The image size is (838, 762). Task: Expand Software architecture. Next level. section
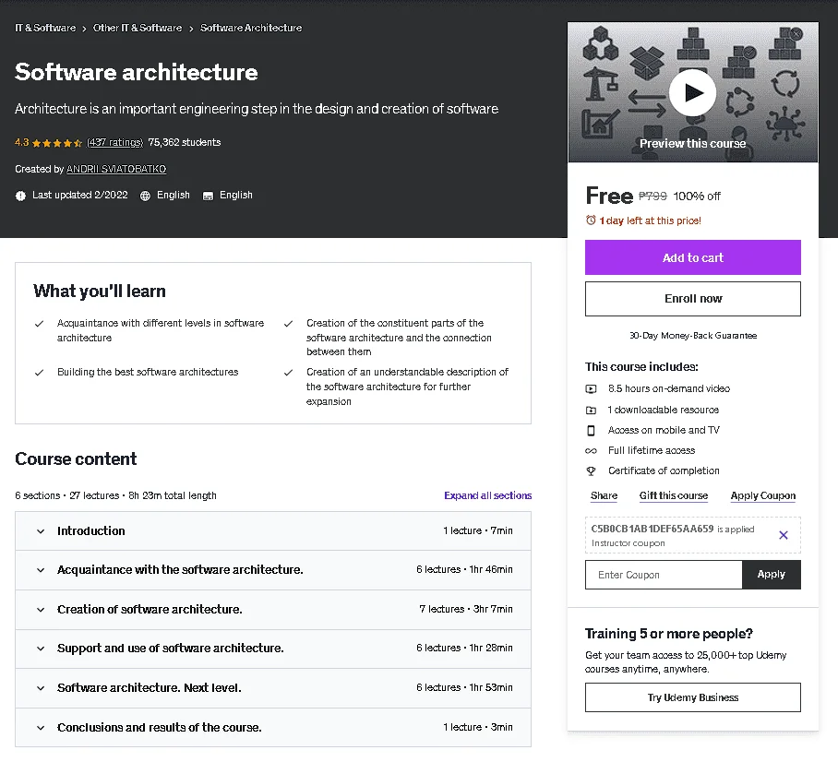pos(273,688)
